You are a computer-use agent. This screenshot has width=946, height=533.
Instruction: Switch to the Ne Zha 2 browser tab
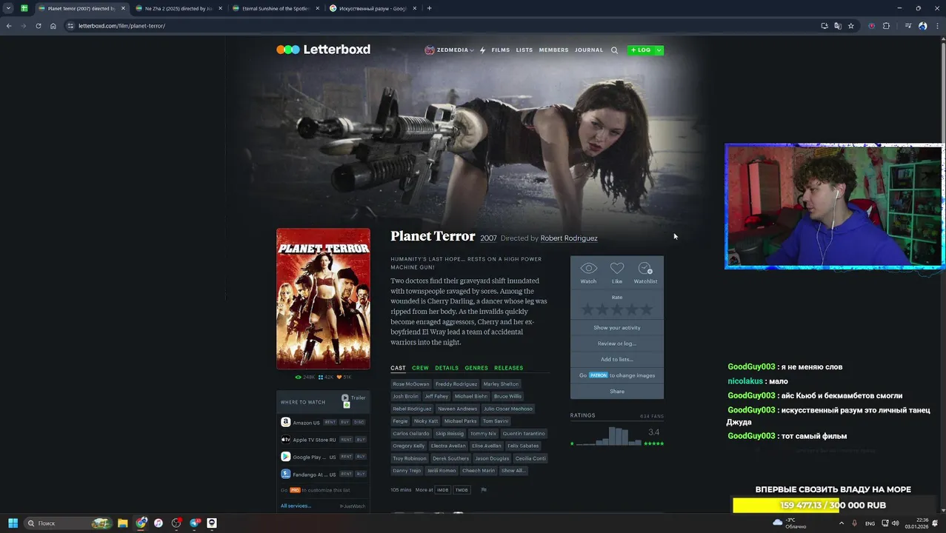coord(179,8)
